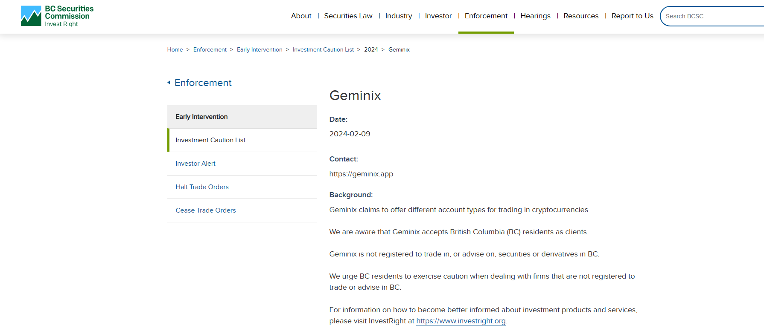Focus the Search BCSC input field
The width and height of the screenshot is (764, 331).
[x=713, y=16]
